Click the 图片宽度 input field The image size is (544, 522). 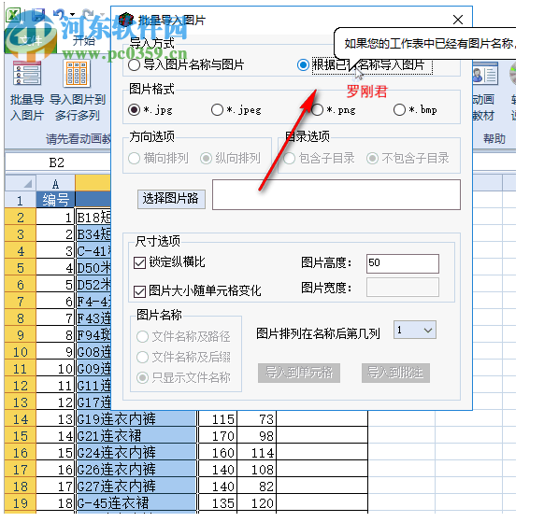point(403,287)
